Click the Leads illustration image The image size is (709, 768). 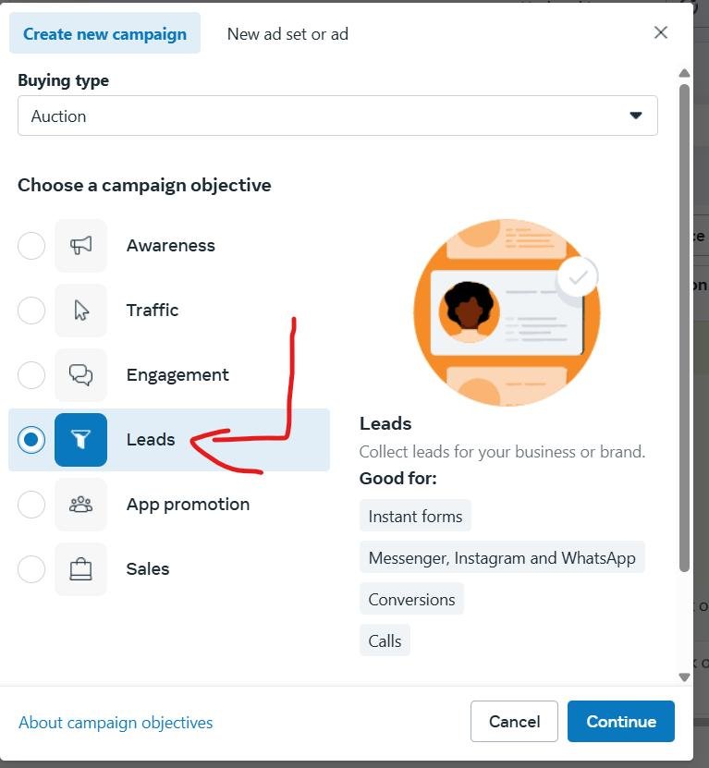(x=507, y=312)
